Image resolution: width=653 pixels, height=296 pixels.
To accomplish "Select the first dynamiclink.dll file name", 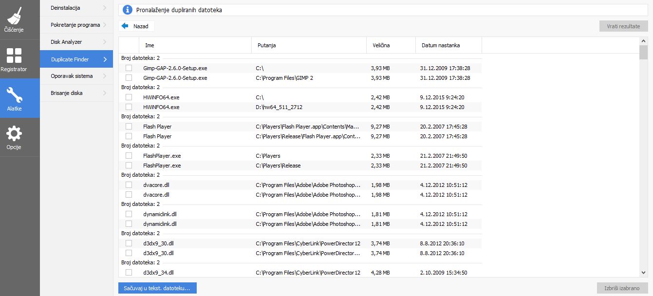I will click(x=160, y=214).
